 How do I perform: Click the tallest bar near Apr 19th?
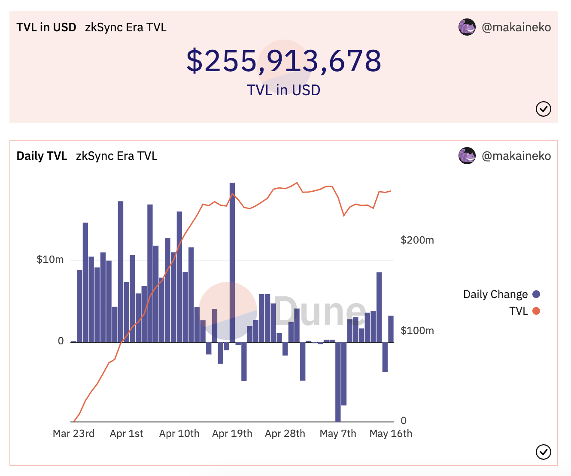(232, 262)
